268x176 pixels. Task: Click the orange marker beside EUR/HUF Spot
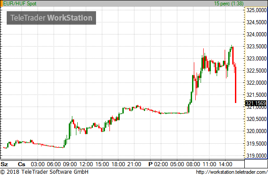pos(1,4)
